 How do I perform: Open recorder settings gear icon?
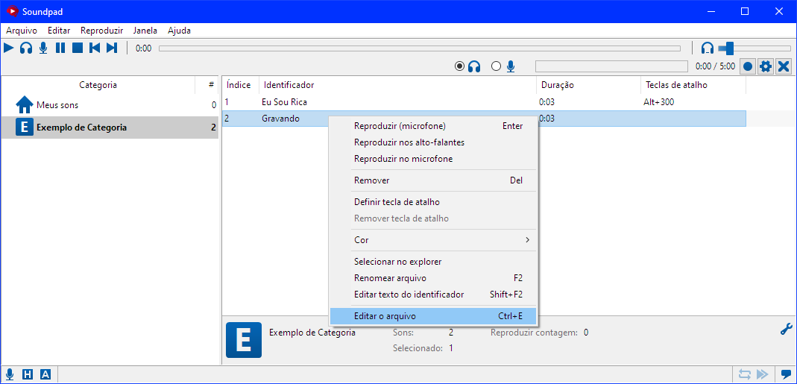pos(766,66)
